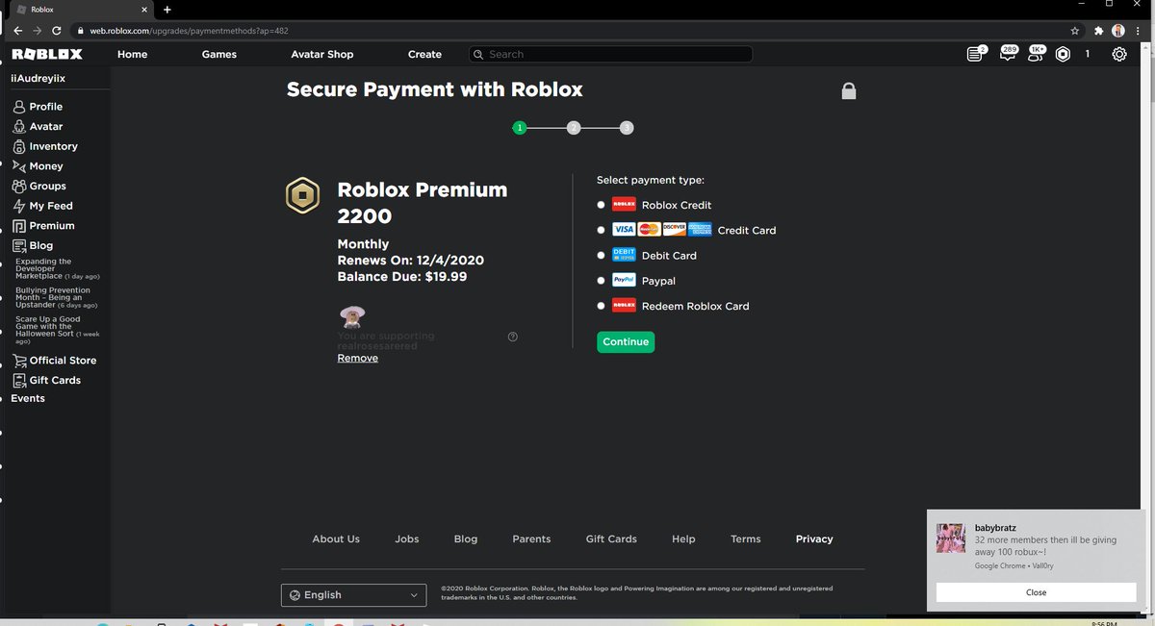1155x626 pixels.
Task: Close the babybratz notification
Action: 1036,592
